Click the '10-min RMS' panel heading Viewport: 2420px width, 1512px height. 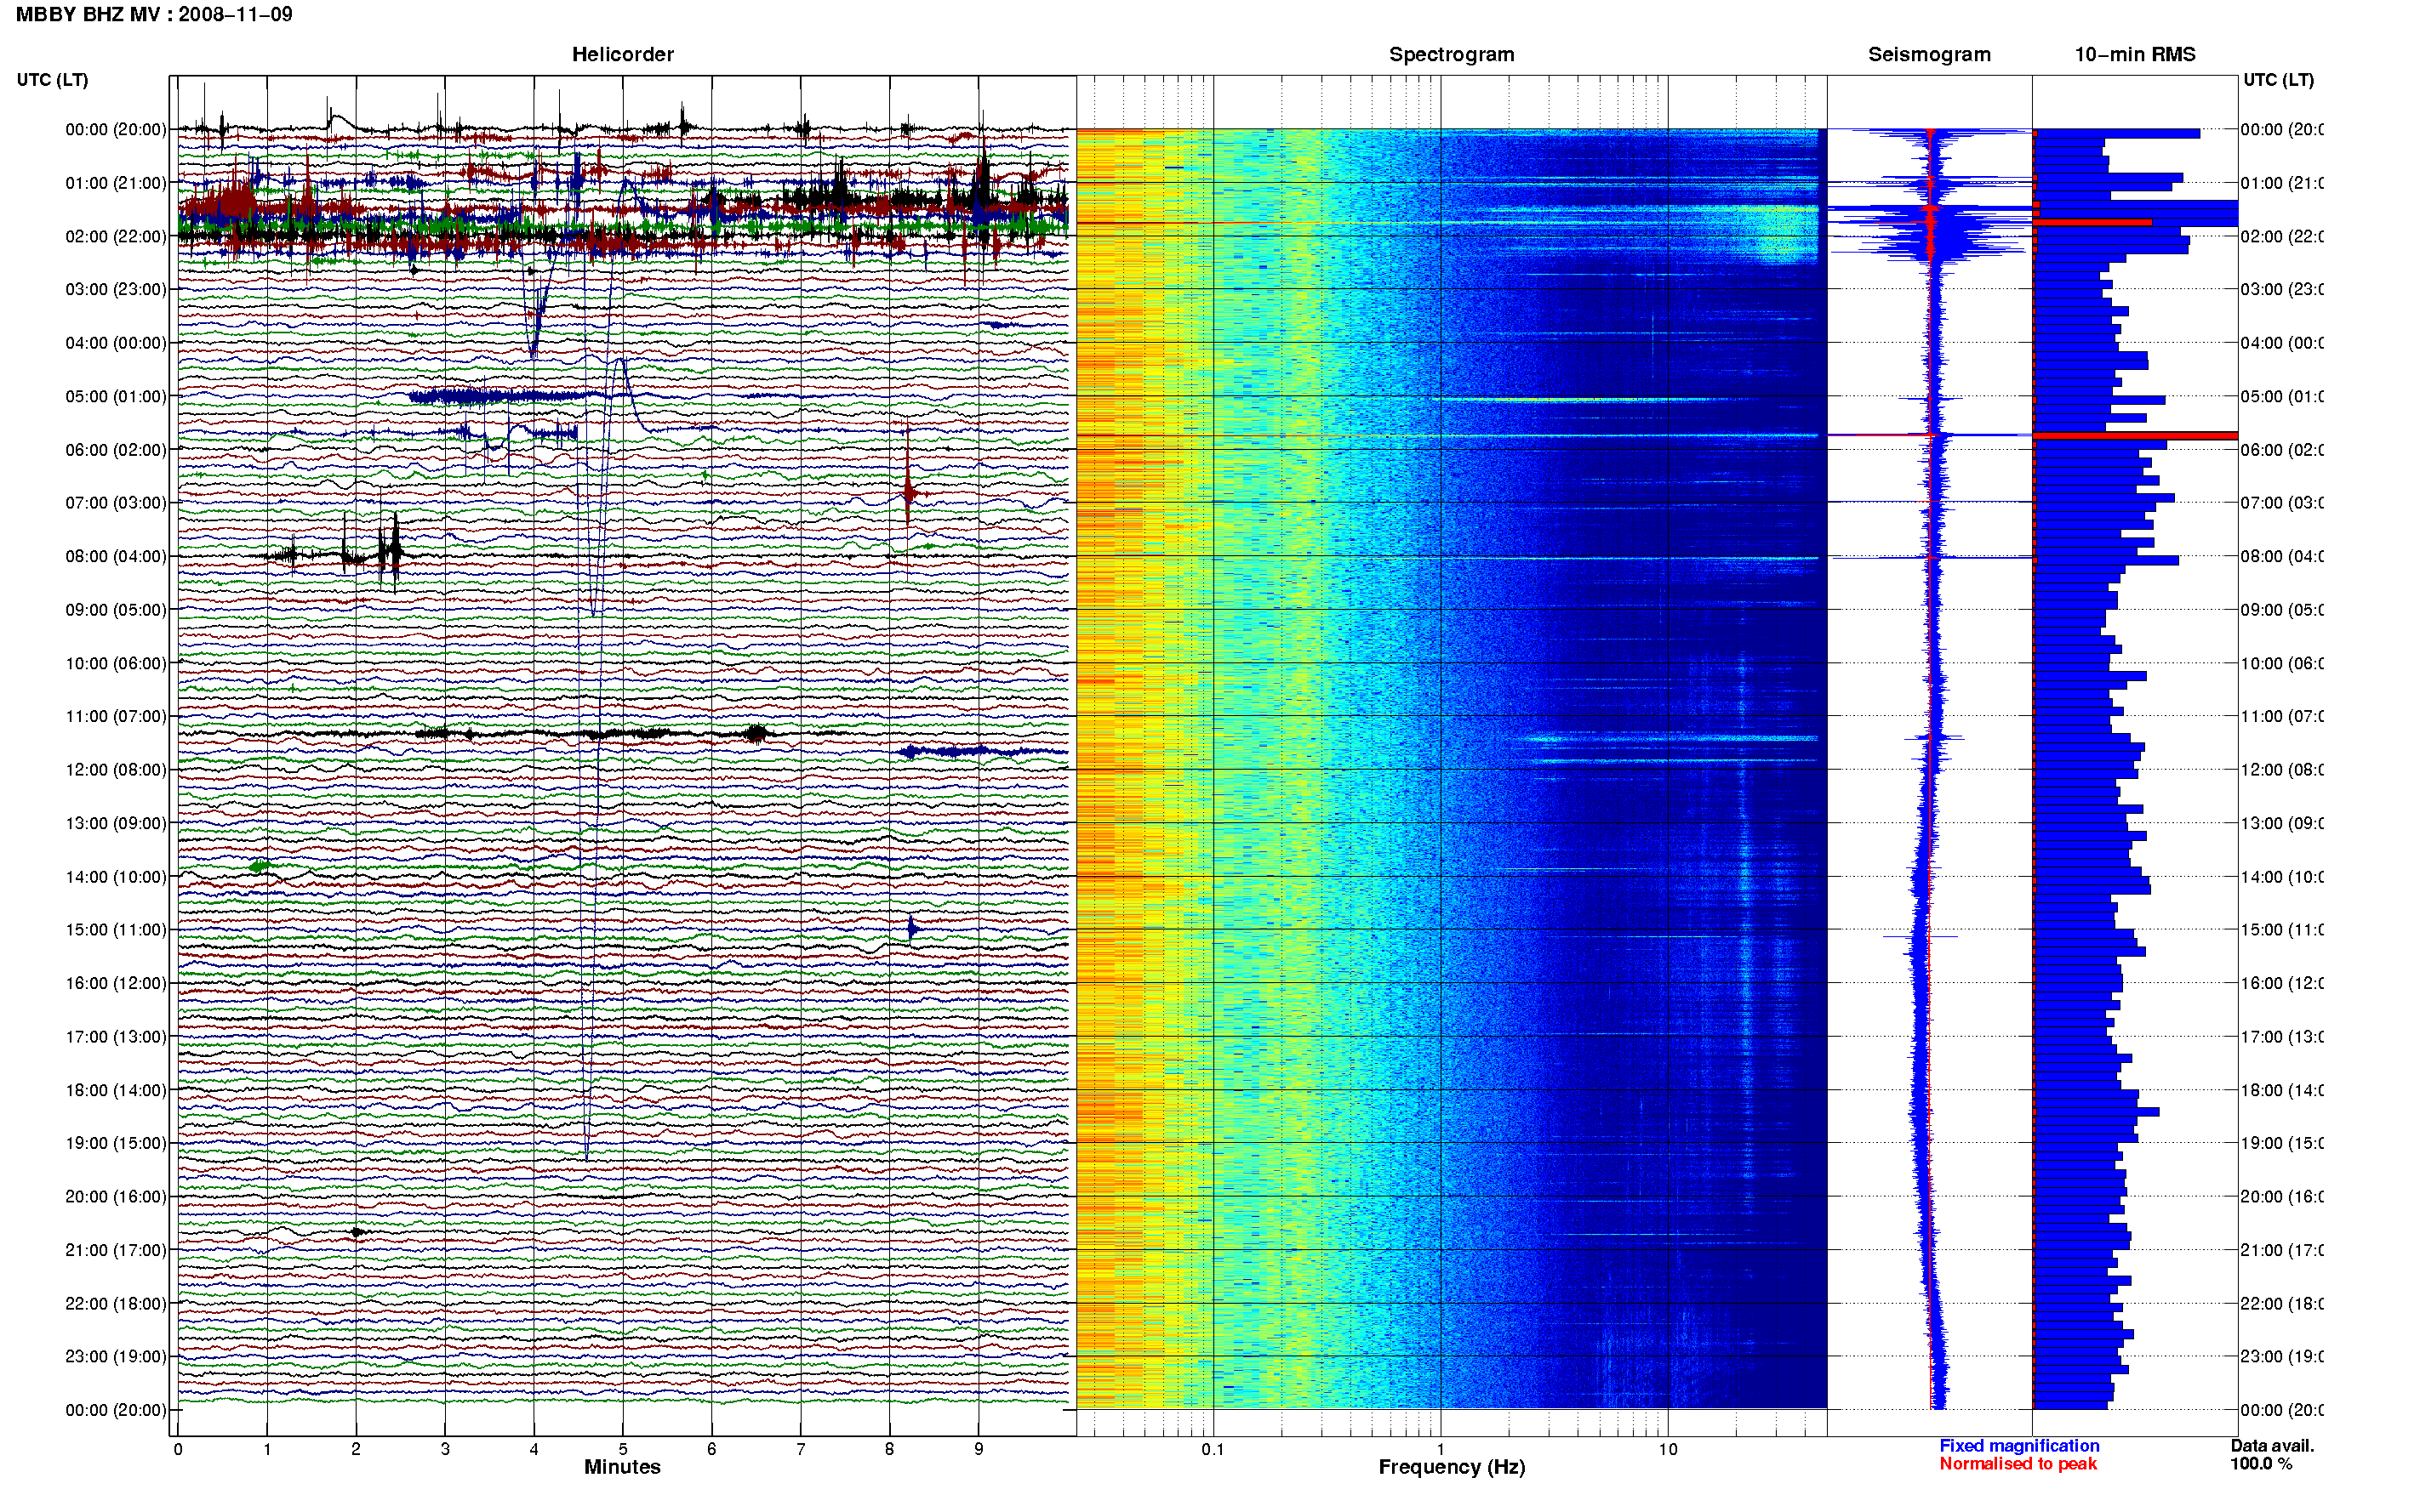pyautogui.click(x=2135, y=55)
